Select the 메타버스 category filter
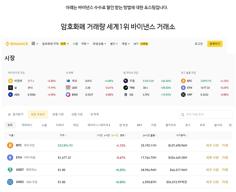 coord(27,125)
